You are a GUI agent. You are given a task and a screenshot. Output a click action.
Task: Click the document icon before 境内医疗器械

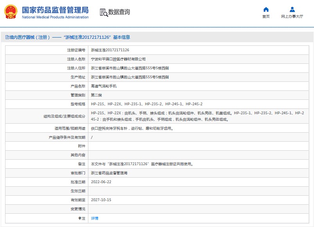pos(6,37)
